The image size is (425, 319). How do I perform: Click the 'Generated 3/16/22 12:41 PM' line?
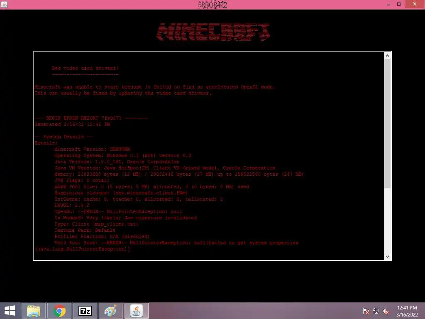(72, 124)
